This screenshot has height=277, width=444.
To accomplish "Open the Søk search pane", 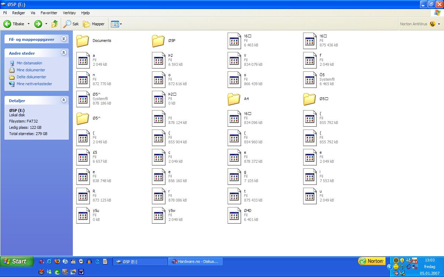I will point(71,24).
